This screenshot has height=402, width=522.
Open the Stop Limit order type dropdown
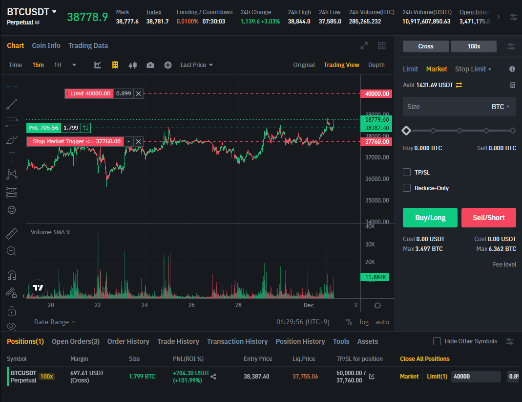tap(473, 69)
